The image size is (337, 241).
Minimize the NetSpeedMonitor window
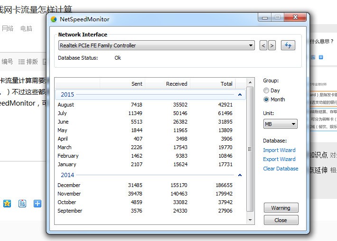(265, 18)
